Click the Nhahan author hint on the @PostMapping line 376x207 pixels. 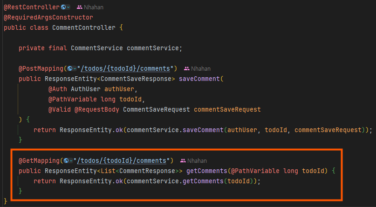click(201, 69)
